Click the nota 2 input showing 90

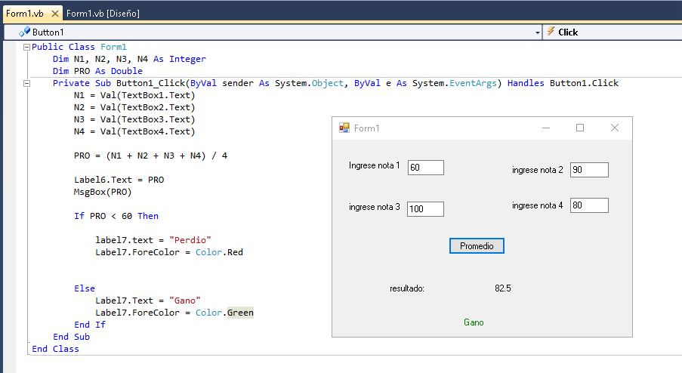point(589,170)
